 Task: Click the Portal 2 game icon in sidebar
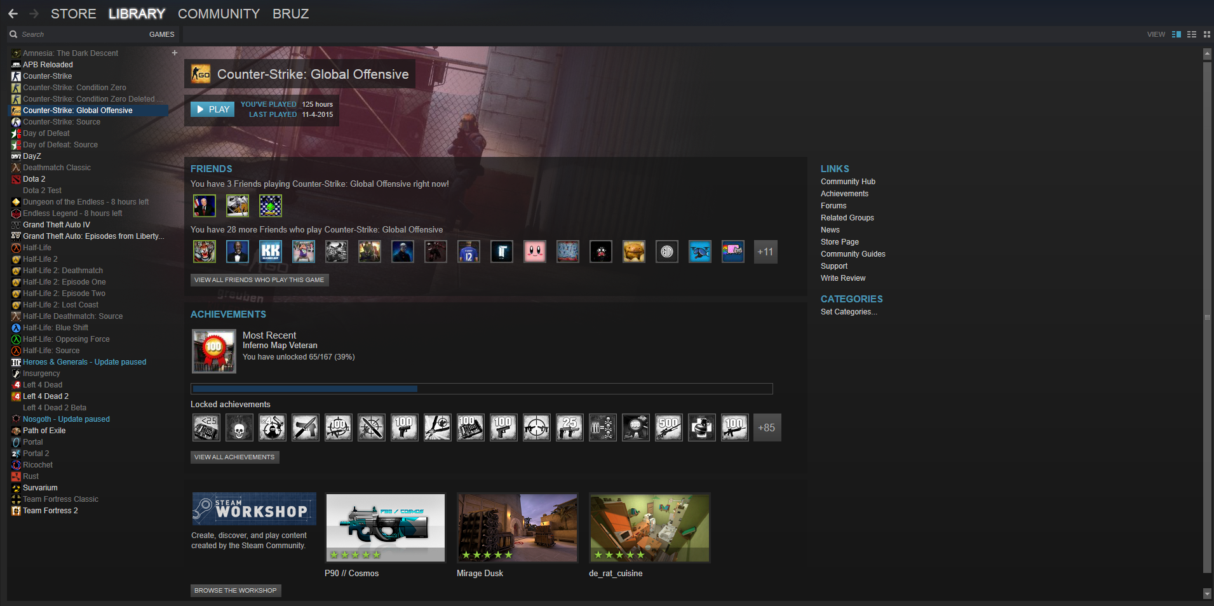(17, 454)
